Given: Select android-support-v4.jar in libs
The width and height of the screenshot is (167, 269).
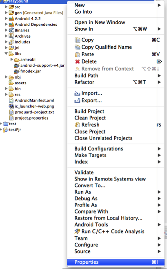Looking at the screenshot, I should pos(42,66).
